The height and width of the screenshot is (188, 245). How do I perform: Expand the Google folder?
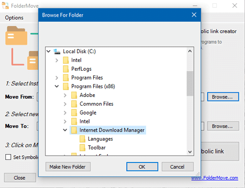tap(65, 112)
